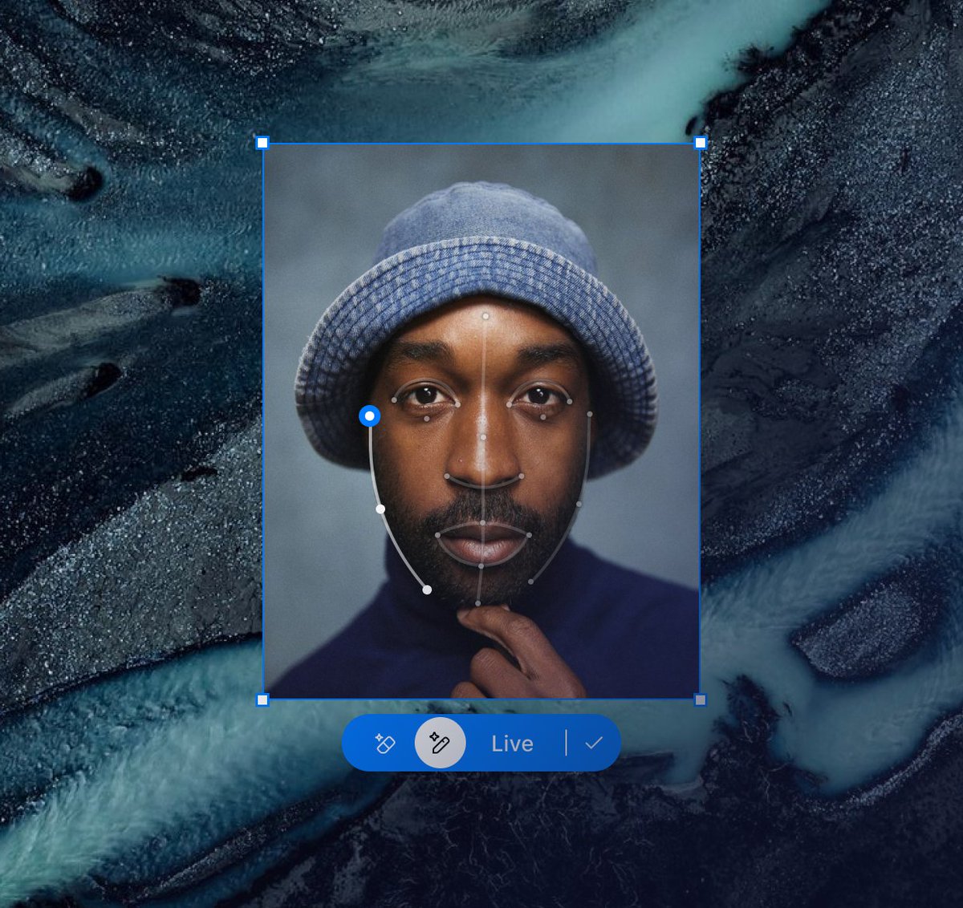
Task: Click the upper lip center control point
Action: (x=482, y=524)
